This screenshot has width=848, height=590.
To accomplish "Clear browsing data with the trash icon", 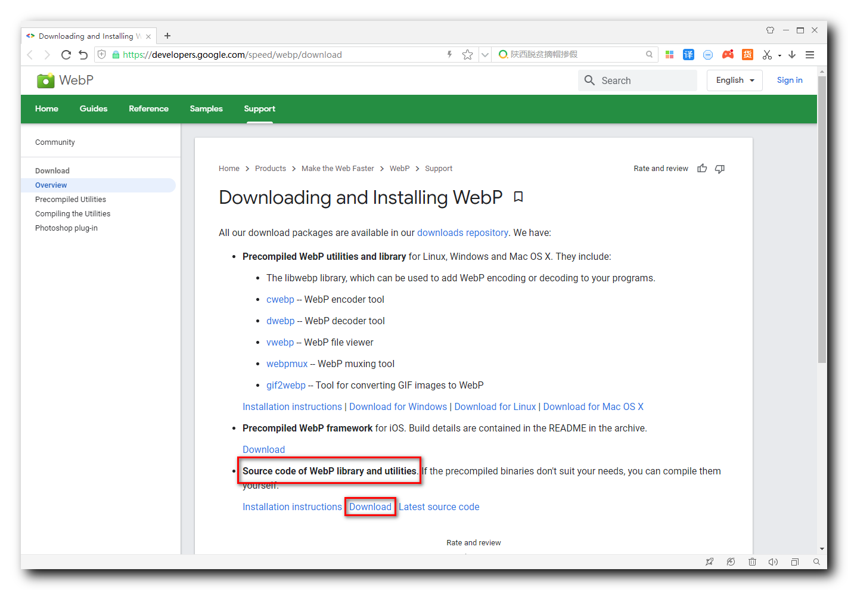I will point(752,562).
